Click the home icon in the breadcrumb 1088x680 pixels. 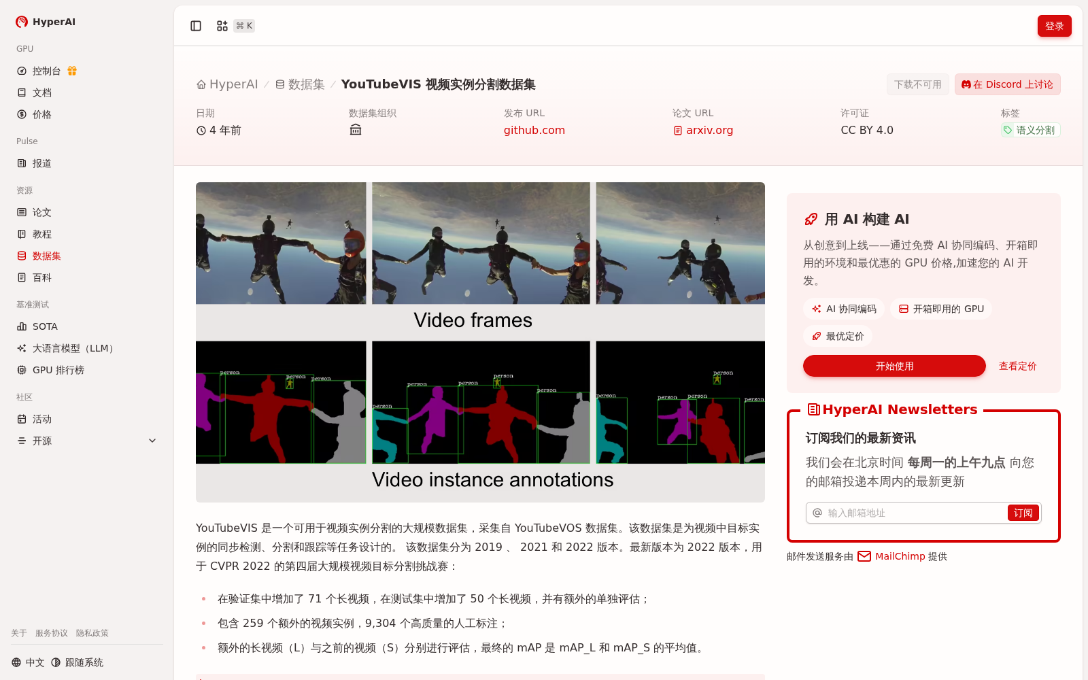[201, 84]
